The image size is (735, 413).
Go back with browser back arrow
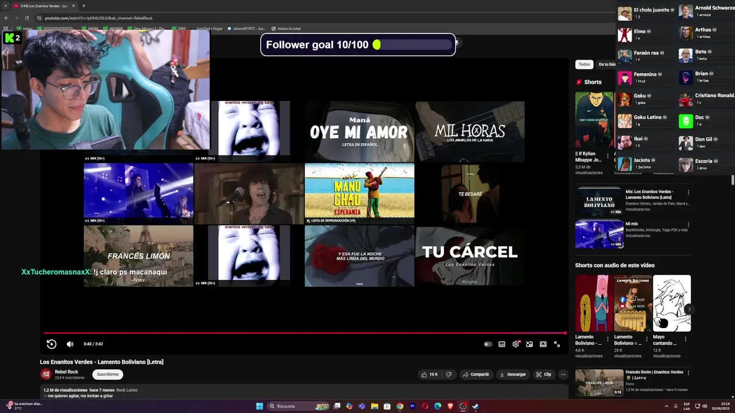pos(6,18)
